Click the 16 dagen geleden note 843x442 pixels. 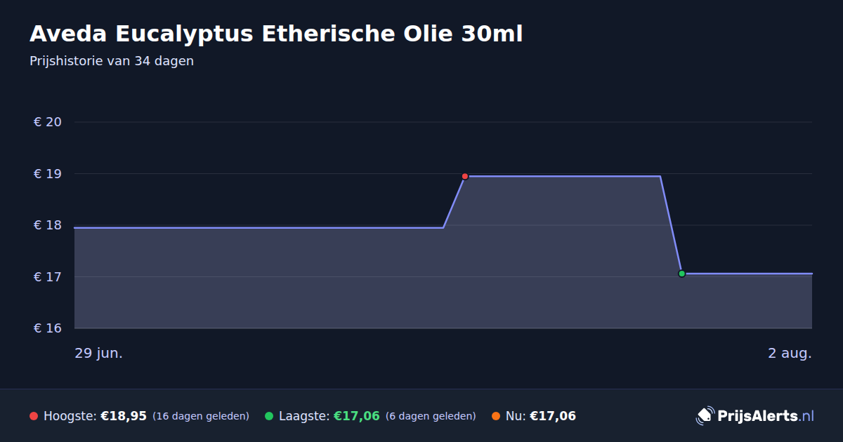click(201, 416)
